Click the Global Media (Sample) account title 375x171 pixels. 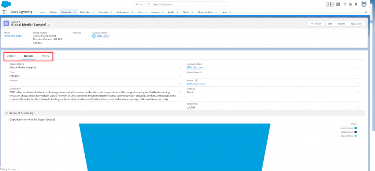[29, 24]
